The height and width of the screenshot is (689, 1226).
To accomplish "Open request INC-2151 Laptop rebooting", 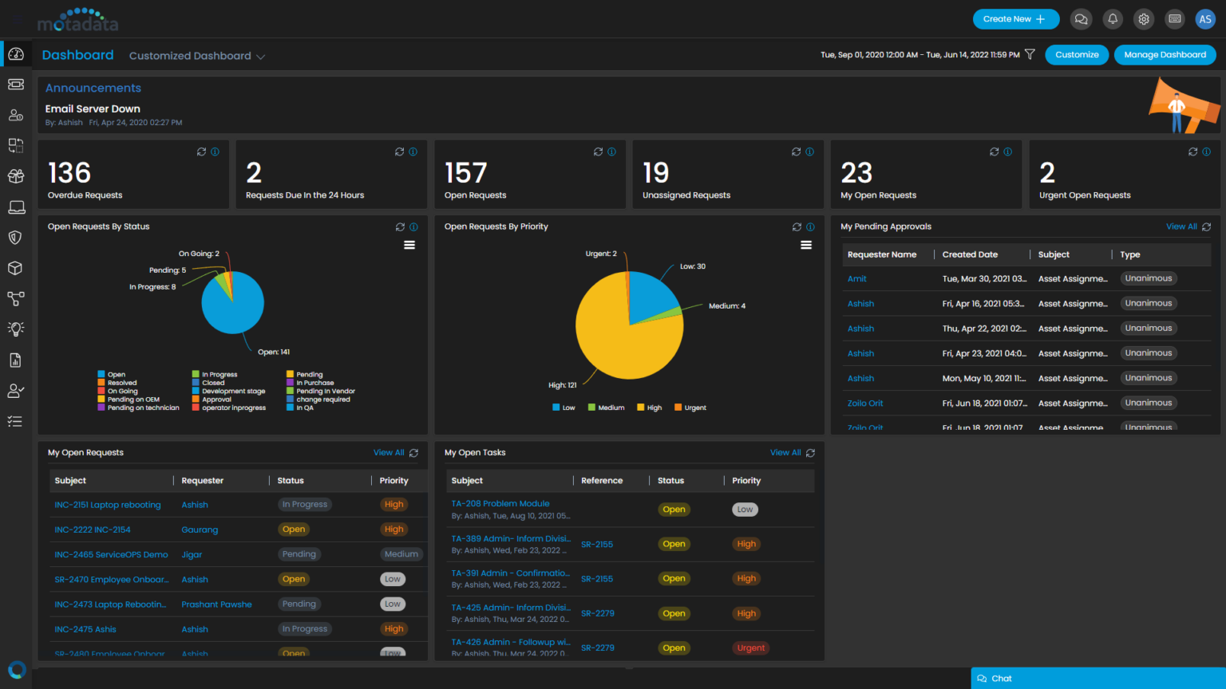I will click(x=109, y=504).
